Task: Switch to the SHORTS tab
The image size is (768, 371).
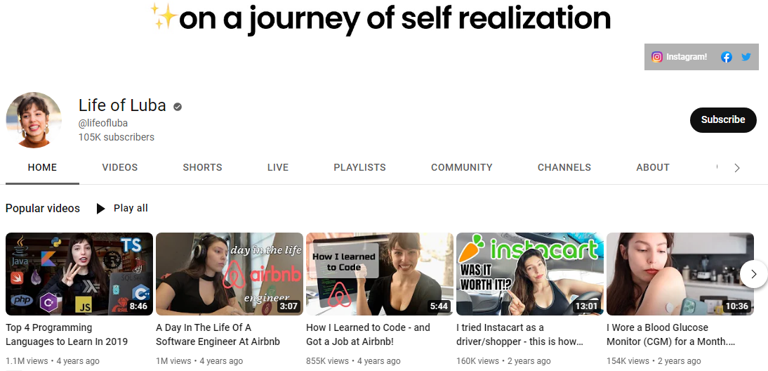Action: pos(202,168)
